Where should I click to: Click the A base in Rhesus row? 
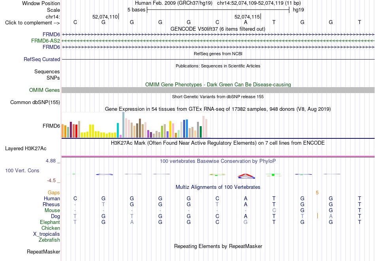click(x=246, y=204)
